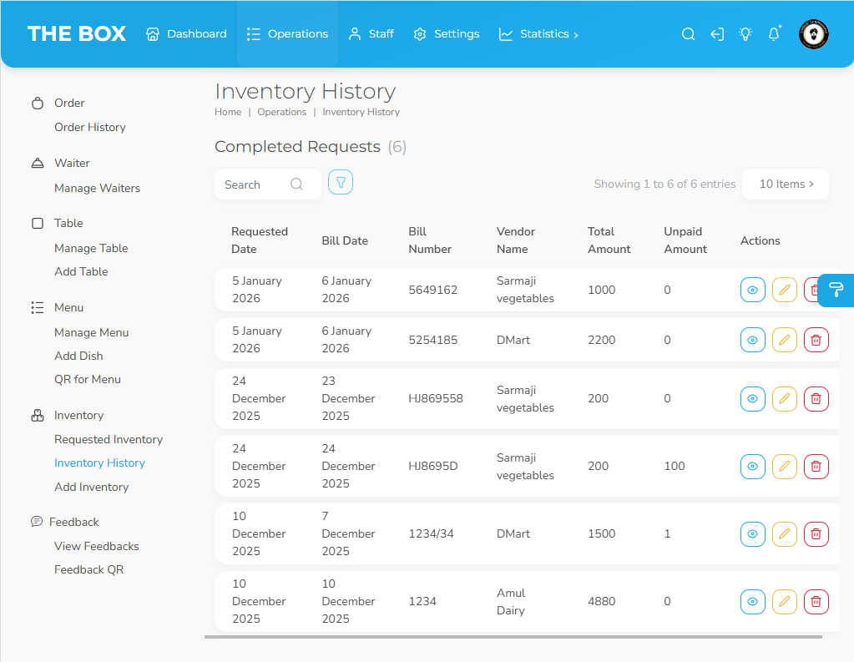Open the Dashboard menu item
Screen dimensions: 854x662
click(x=187, y=34)
